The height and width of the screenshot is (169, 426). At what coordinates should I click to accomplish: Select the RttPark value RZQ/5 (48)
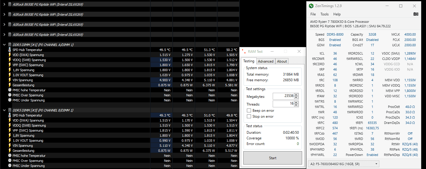click(410, 149)
